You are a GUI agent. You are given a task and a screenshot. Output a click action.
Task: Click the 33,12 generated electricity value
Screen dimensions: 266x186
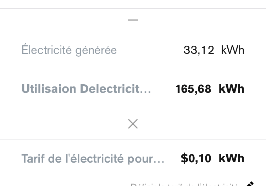[x=199, y=50]
